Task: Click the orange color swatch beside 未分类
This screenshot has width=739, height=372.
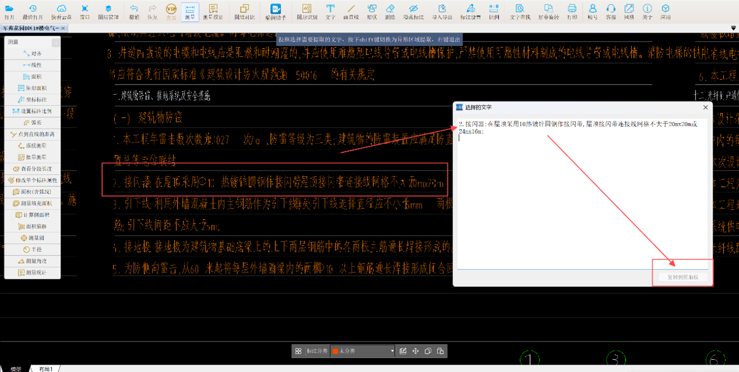Action: [x=335, y=351]
